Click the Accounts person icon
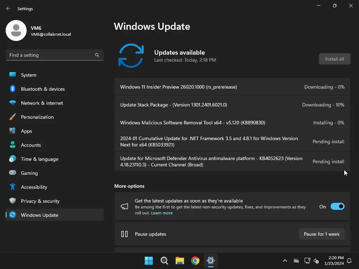This screenshot has height=269, width=359. point(13,145)
